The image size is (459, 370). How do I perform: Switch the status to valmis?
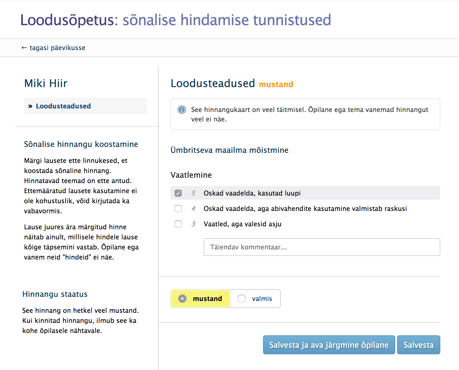(242, 299)
